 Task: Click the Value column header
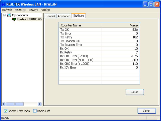coord(120,25)
